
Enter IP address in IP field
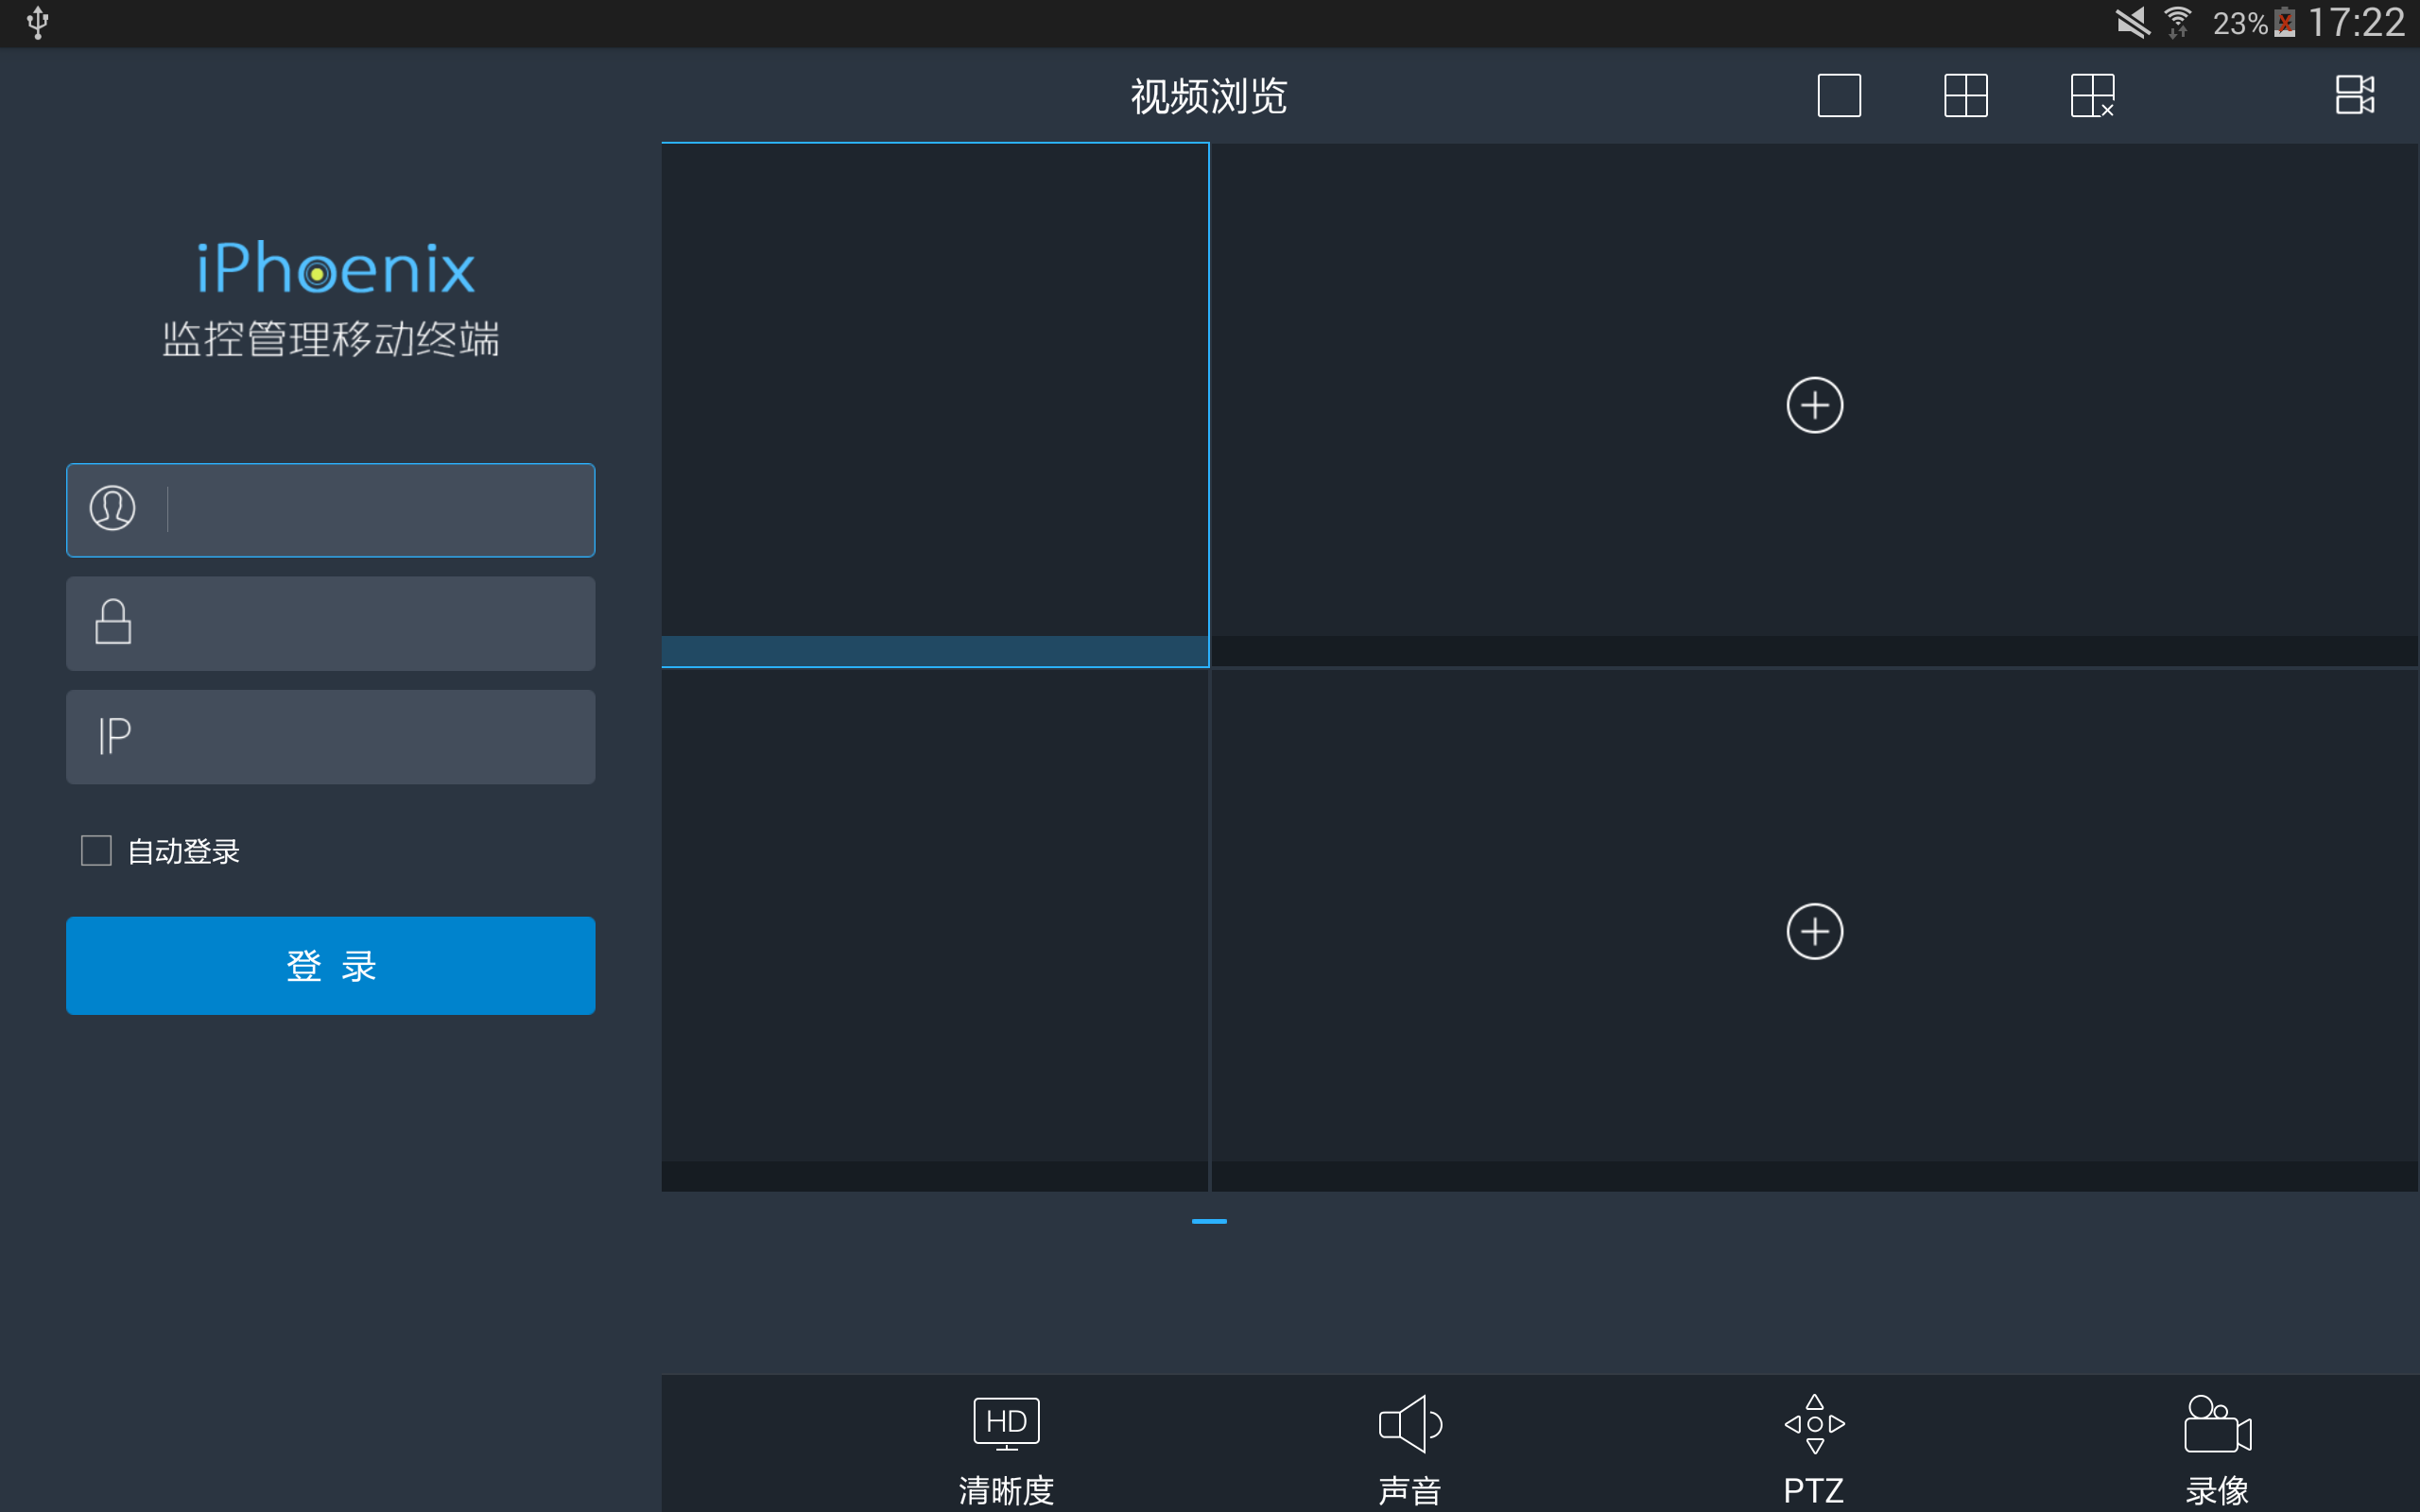pyautogui.click(x=329, y=737)
